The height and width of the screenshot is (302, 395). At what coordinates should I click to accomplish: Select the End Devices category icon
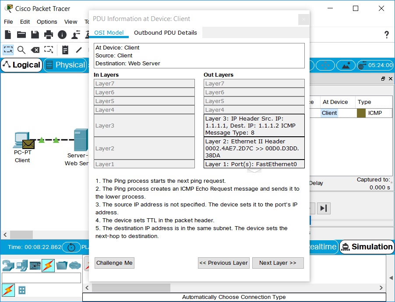click(x=21, y=265)
